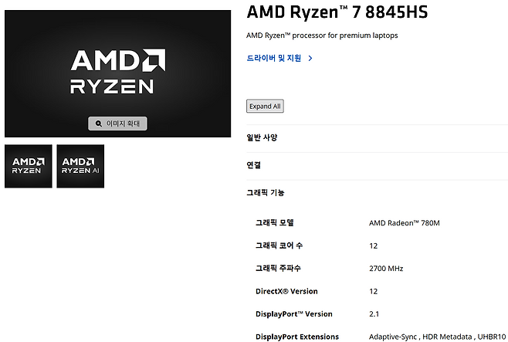Click the DisplayPort Version spec label
This screenshot has width=508, height=342.
pos(293,314)
